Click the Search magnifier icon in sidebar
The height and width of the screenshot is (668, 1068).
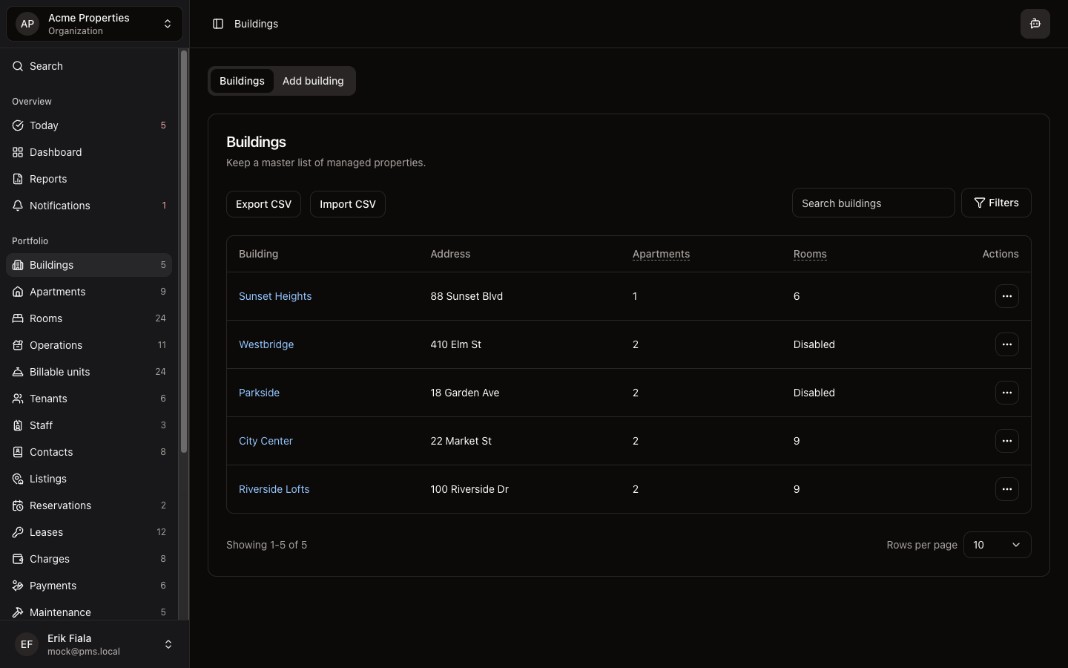tap(18, 66)
